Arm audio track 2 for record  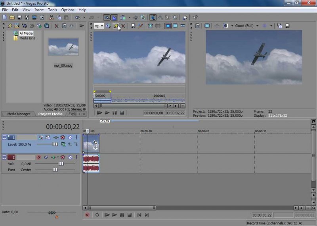(x=39, y=157)
